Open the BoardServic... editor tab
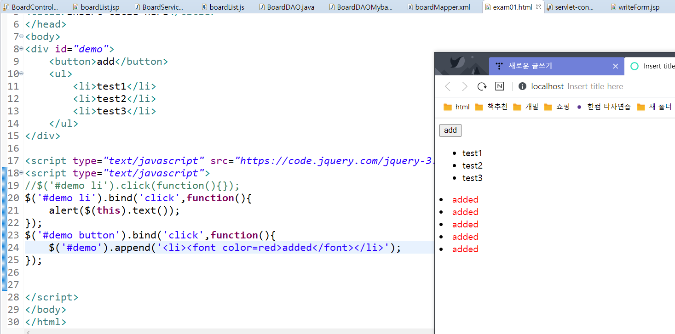This screenshot has width=675, height=334. (x=159, y=7)
